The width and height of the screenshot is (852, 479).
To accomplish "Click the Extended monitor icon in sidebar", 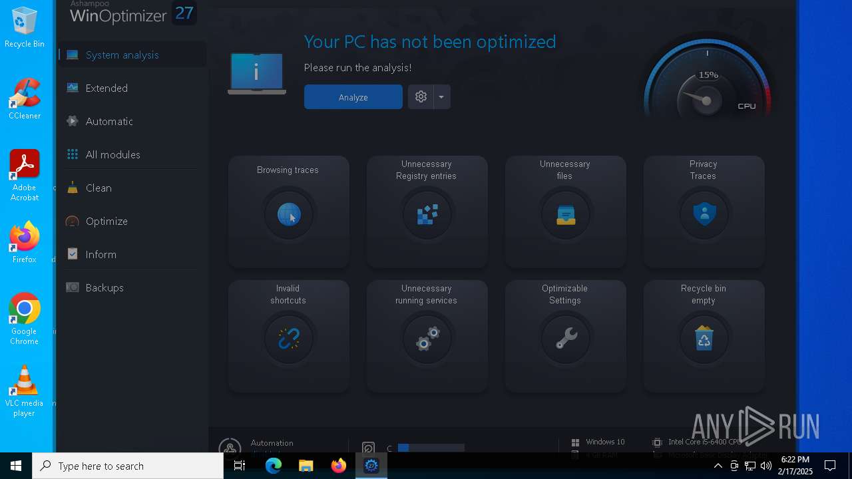I will click(x=73, y=88).
